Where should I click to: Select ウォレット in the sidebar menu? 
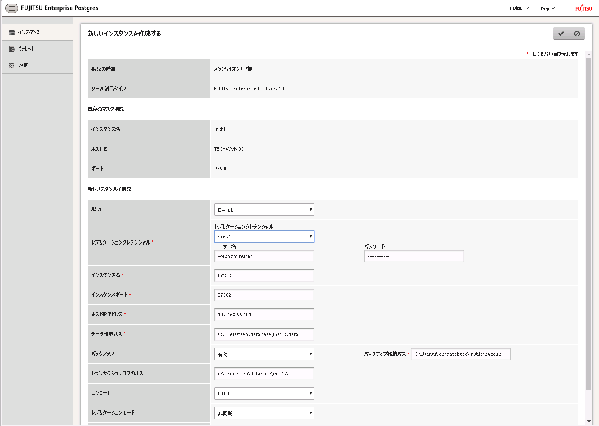[38, 49]
